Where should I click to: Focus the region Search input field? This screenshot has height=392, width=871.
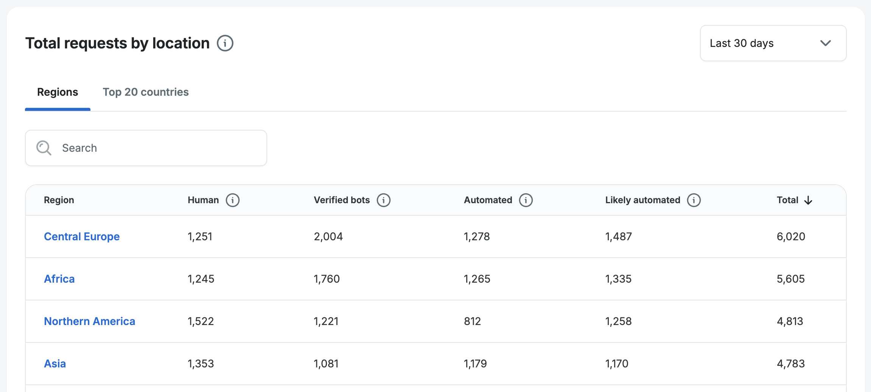click(x=159, y=148)
